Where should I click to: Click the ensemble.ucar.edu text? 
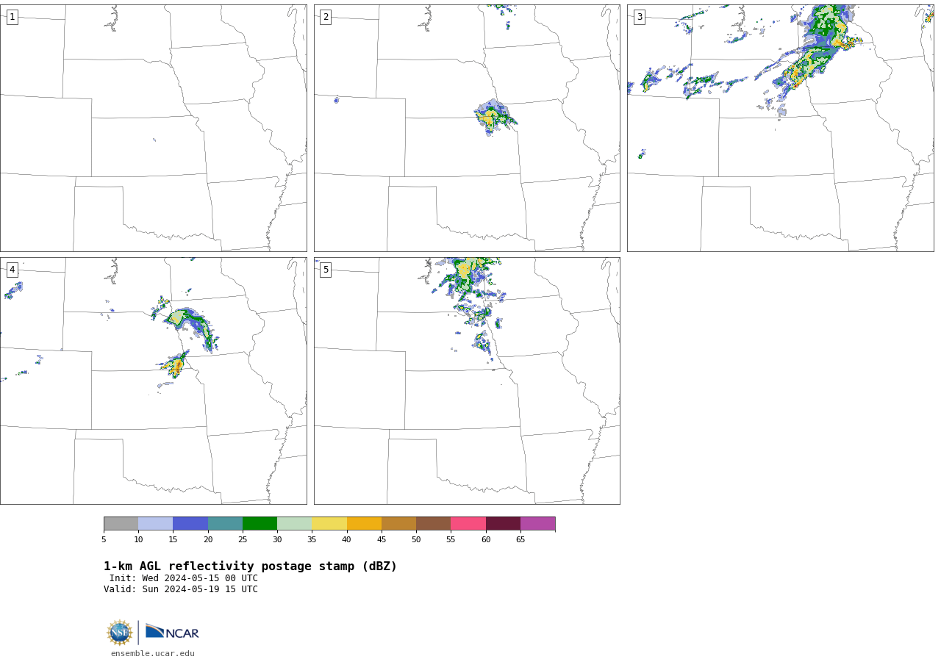click(x=153, y=653)
